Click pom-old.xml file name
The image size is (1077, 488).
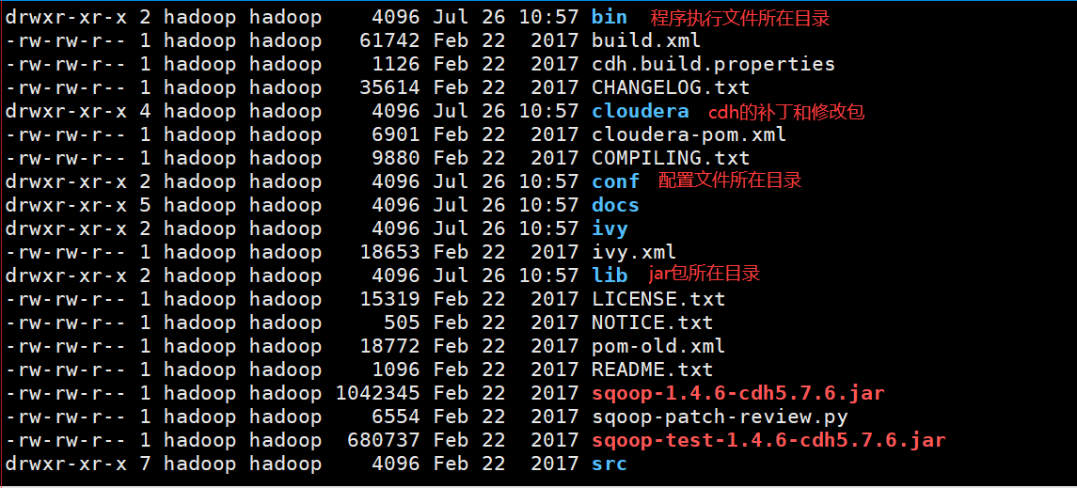pos(658,345)
